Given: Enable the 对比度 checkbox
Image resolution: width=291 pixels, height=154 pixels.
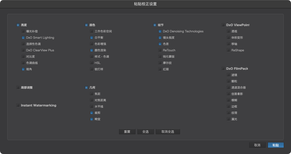Looking at the screenshot, I should tap(23, 57).
